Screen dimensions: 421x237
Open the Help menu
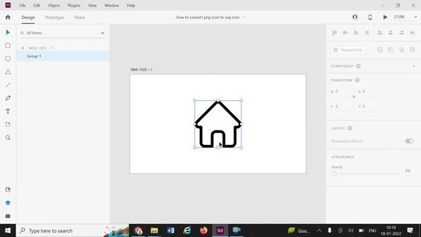tap(131, 5)
